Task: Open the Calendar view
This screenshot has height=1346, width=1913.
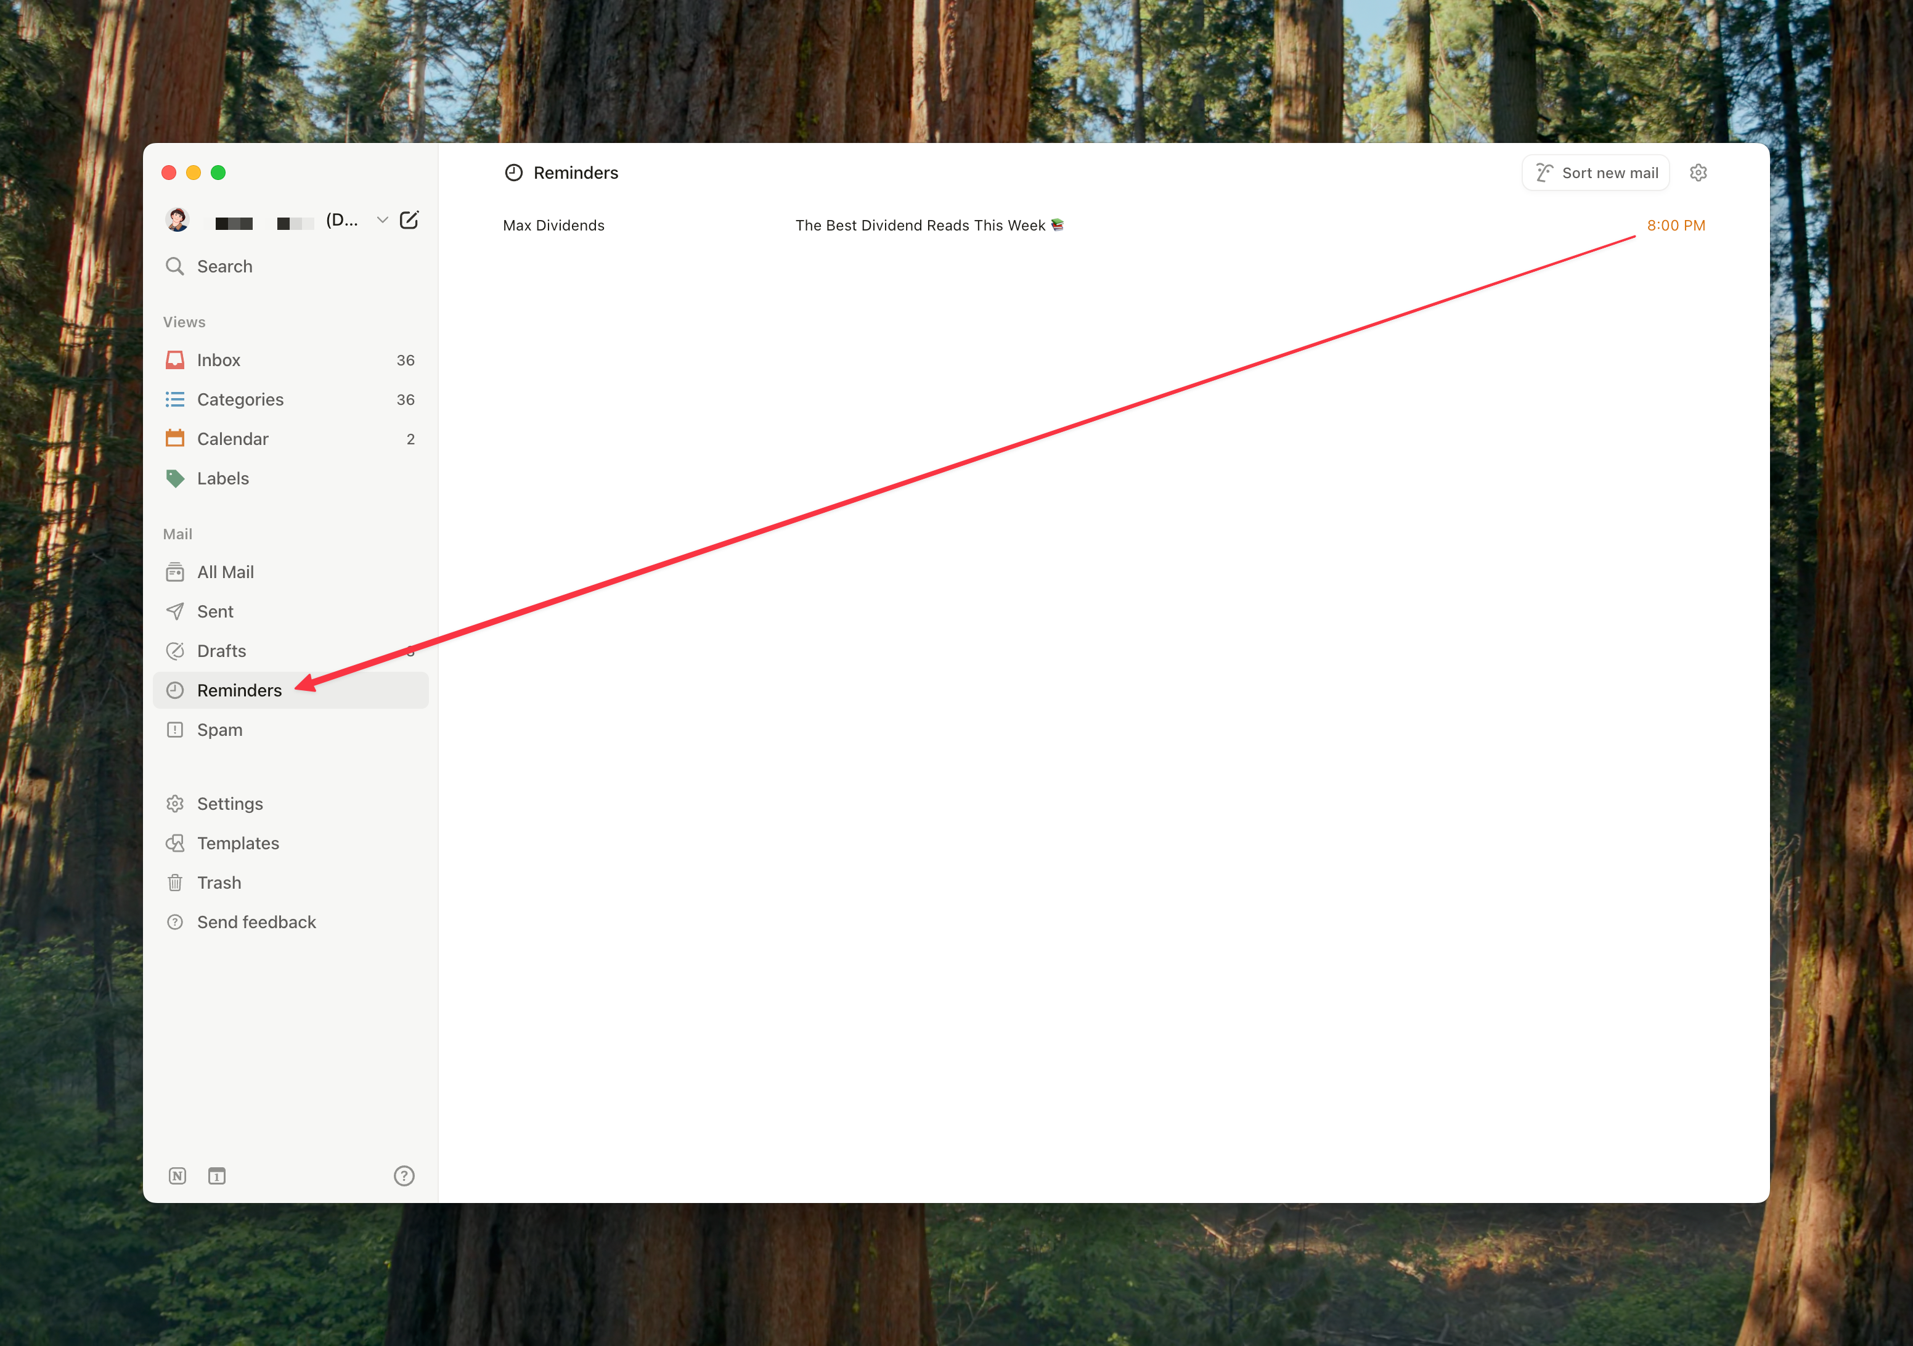Action: coord(232,439)
